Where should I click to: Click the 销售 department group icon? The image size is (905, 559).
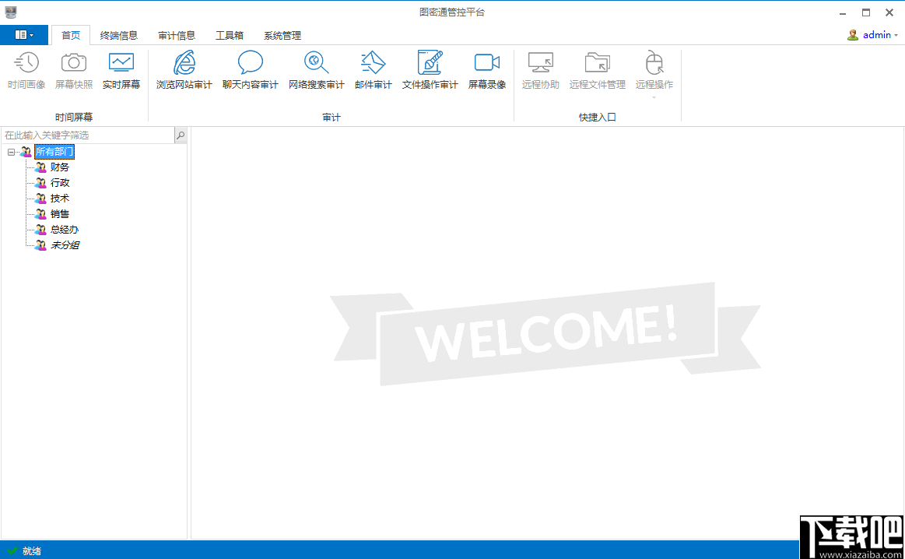40,214
